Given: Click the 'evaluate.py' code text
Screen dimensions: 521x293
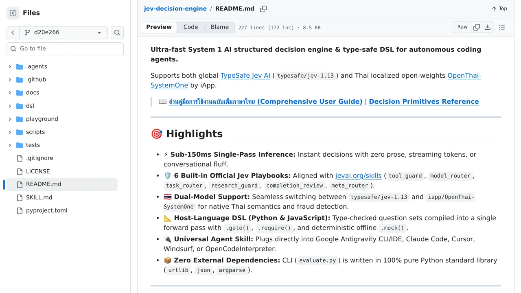Looking at the screenshot, I should [318, 260].
